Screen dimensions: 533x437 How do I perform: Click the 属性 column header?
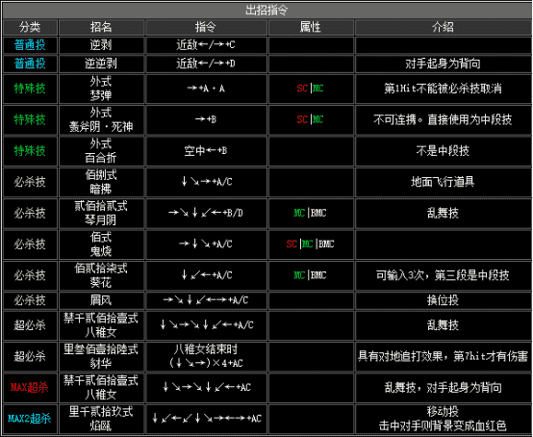click(x=311, y=27)
